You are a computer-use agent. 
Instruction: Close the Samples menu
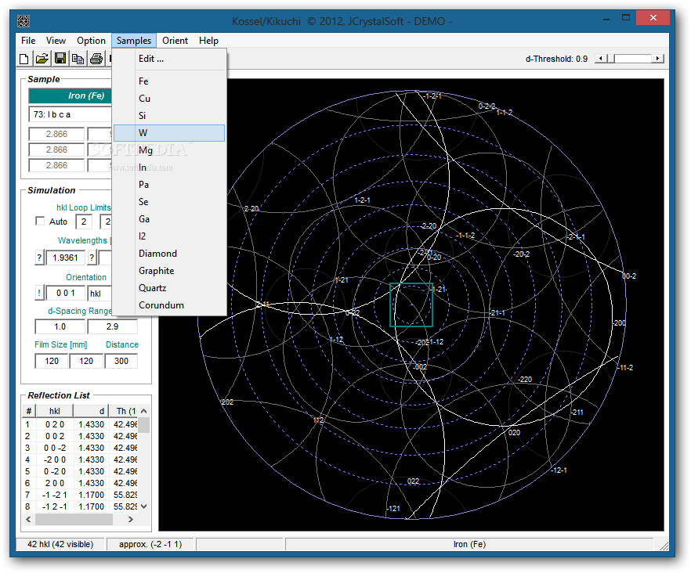point(134,41)
